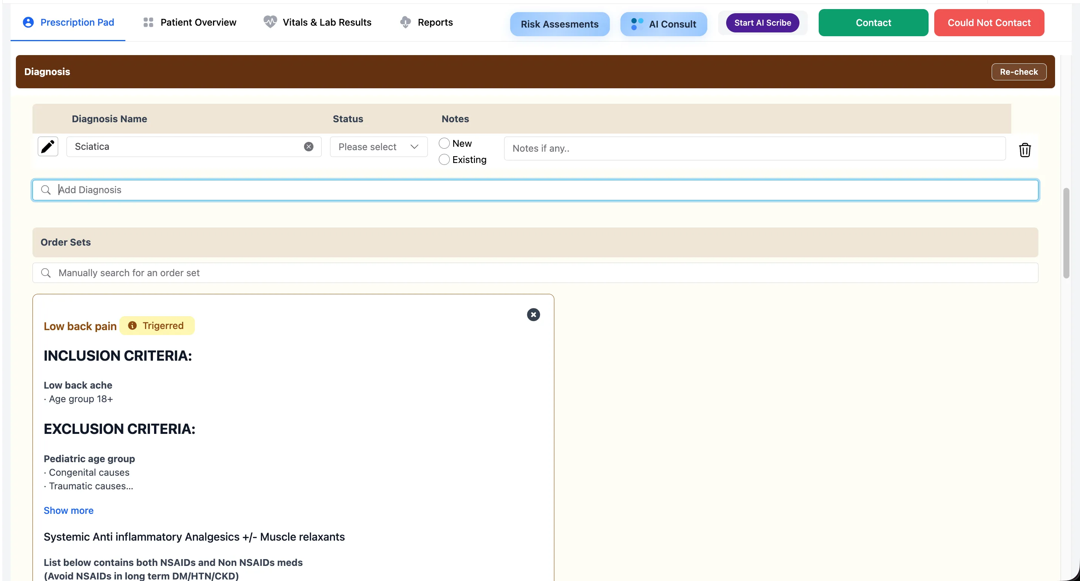Click the pencil edit icon beside Sciatica
This screenshot has width=1080, height=581.
click(x=48, y=147)
